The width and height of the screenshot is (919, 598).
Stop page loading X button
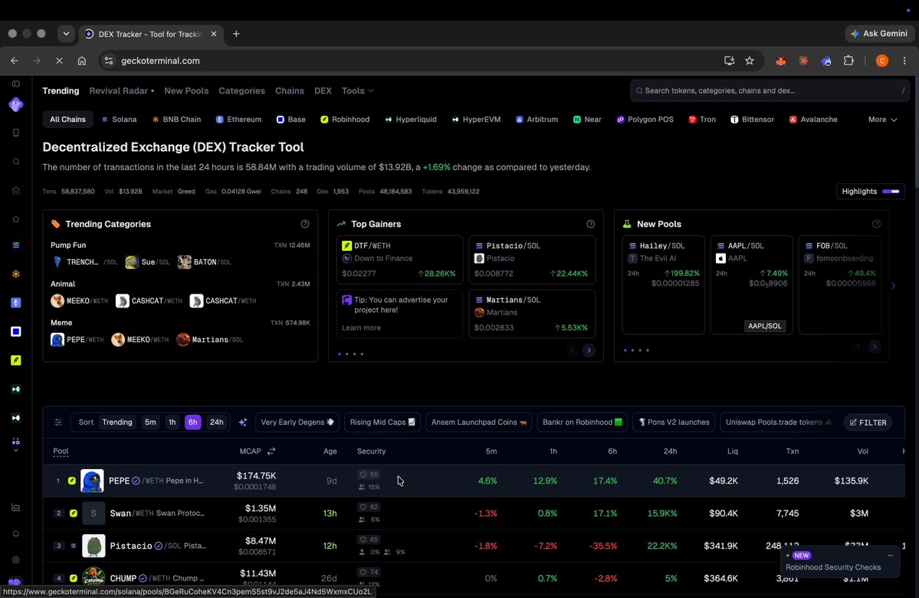(x=60, y=61)
